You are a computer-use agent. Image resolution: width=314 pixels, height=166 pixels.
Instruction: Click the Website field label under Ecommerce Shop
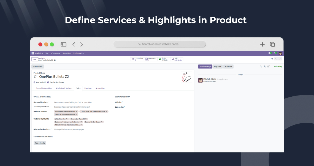coord(118,102)
